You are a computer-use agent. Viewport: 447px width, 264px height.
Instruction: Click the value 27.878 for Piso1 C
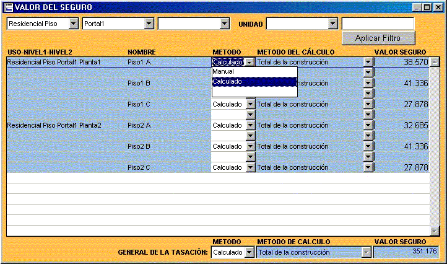(416, 105)
